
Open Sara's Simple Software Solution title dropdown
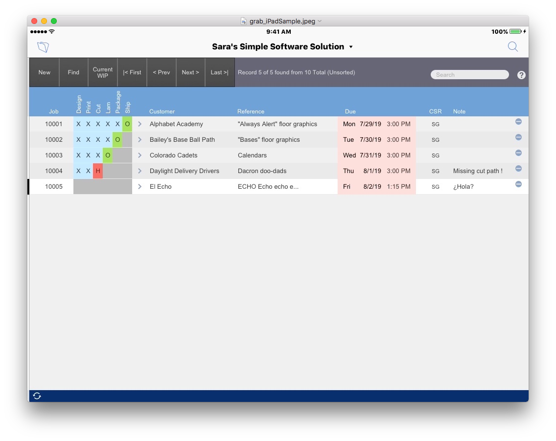(x=351, y=47)
